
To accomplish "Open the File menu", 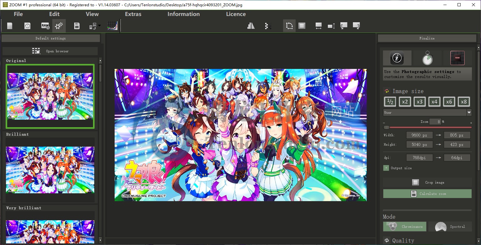I will click(x=18, y=14).
